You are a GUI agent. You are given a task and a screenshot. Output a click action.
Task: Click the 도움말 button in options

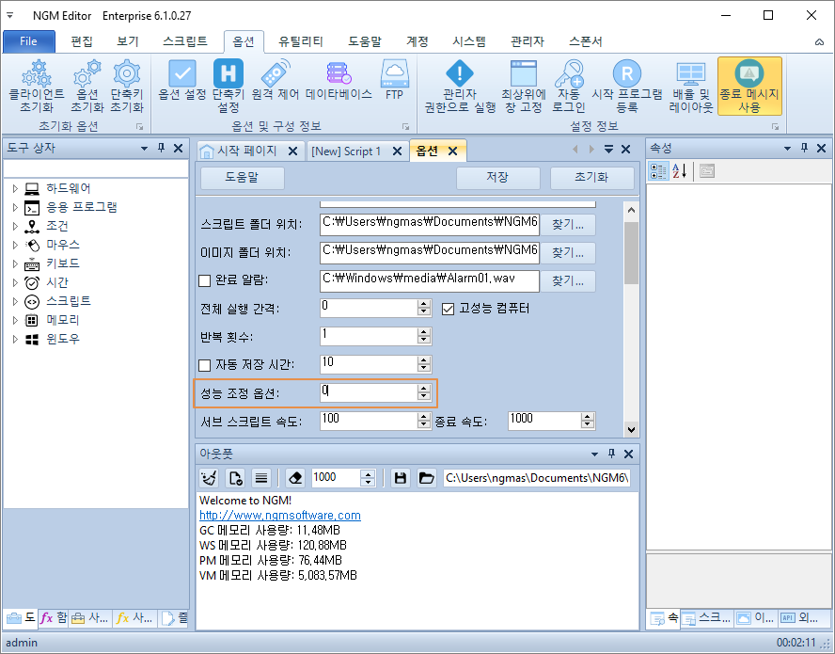pyautogui.click(x=242, y=177)
